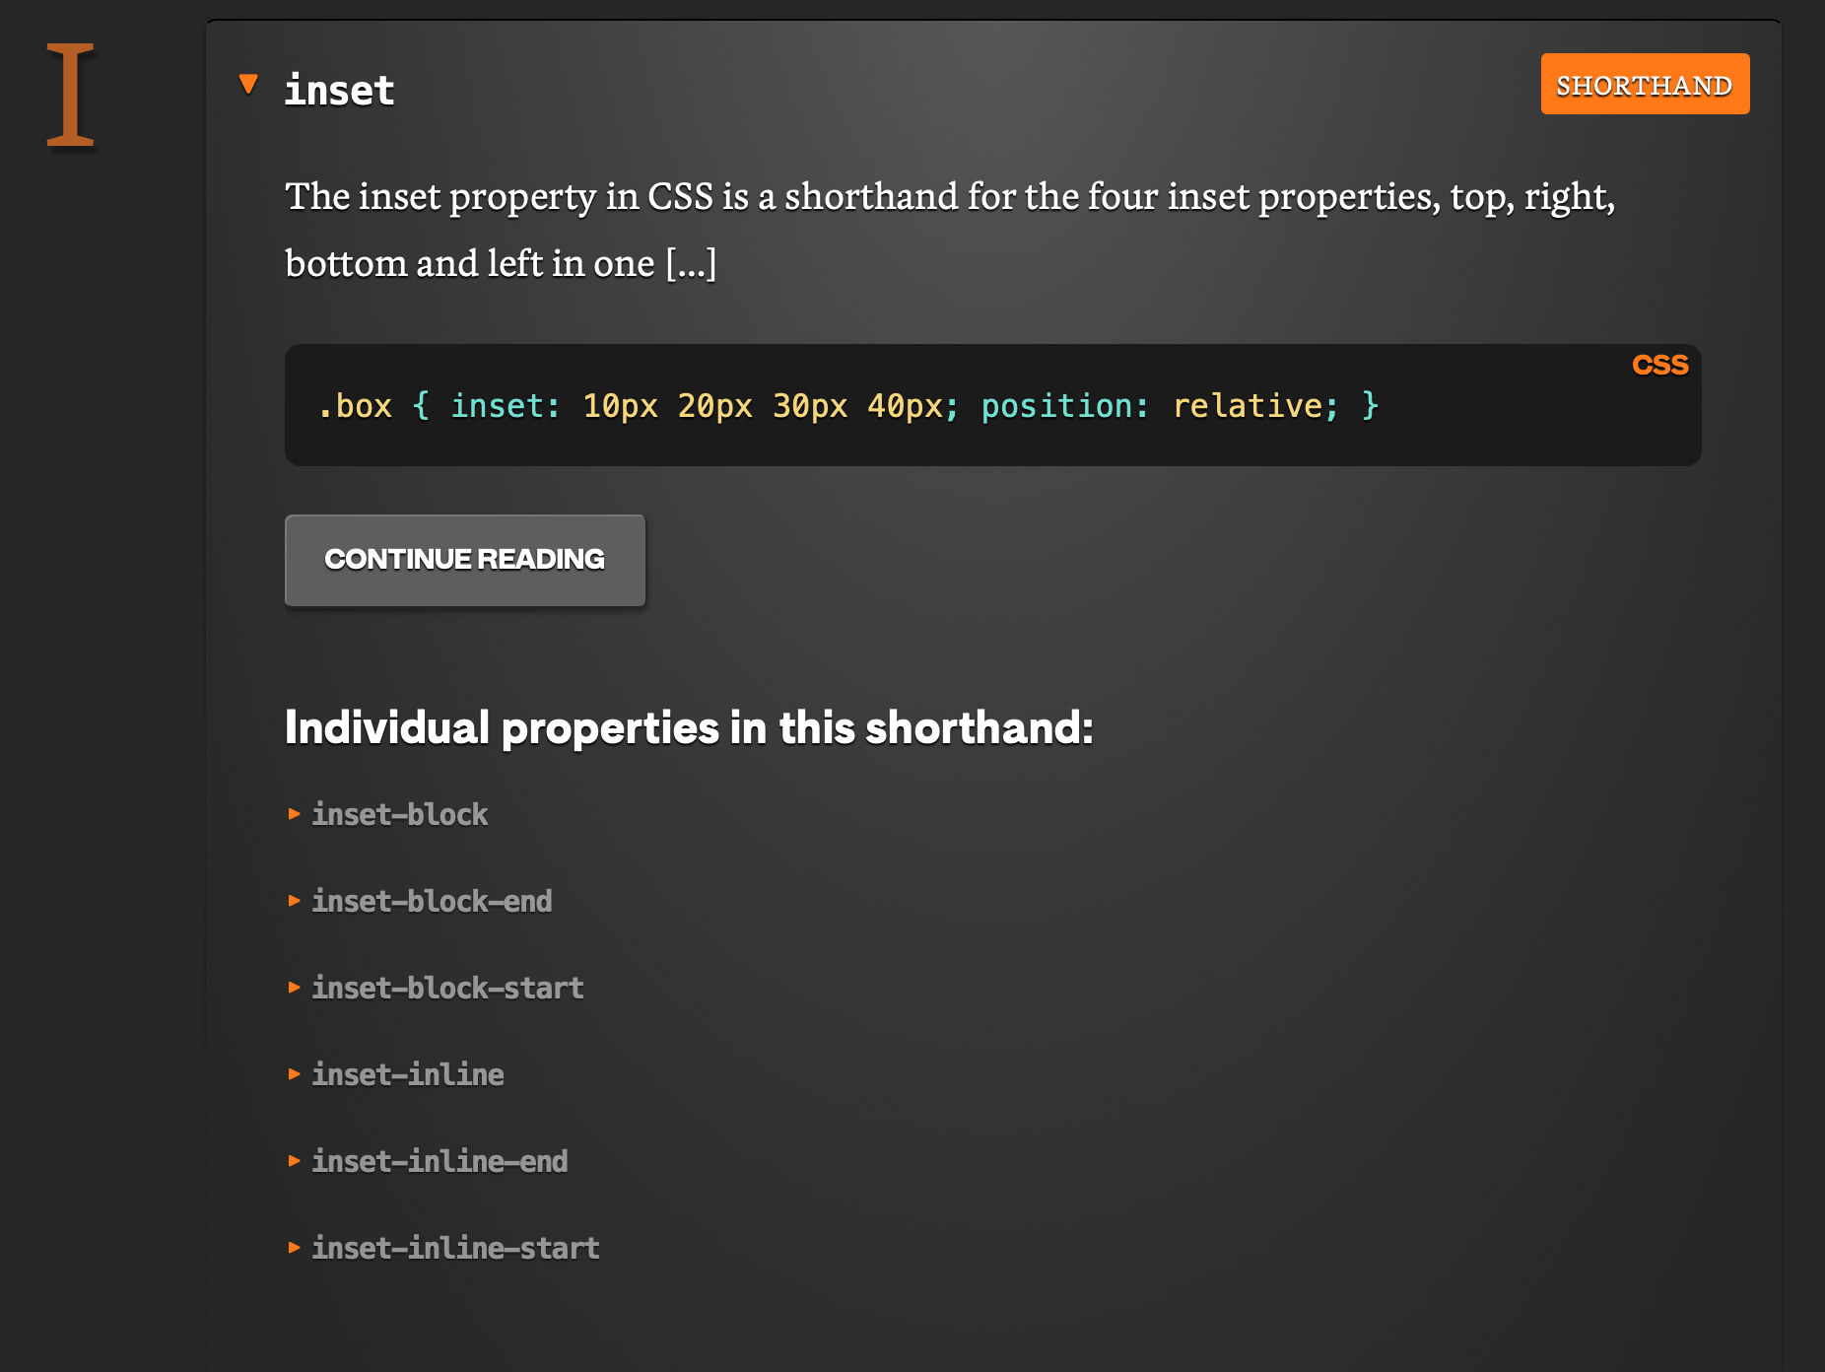Collapse the inset entry using its orange triangle

[x=248, y=86]
